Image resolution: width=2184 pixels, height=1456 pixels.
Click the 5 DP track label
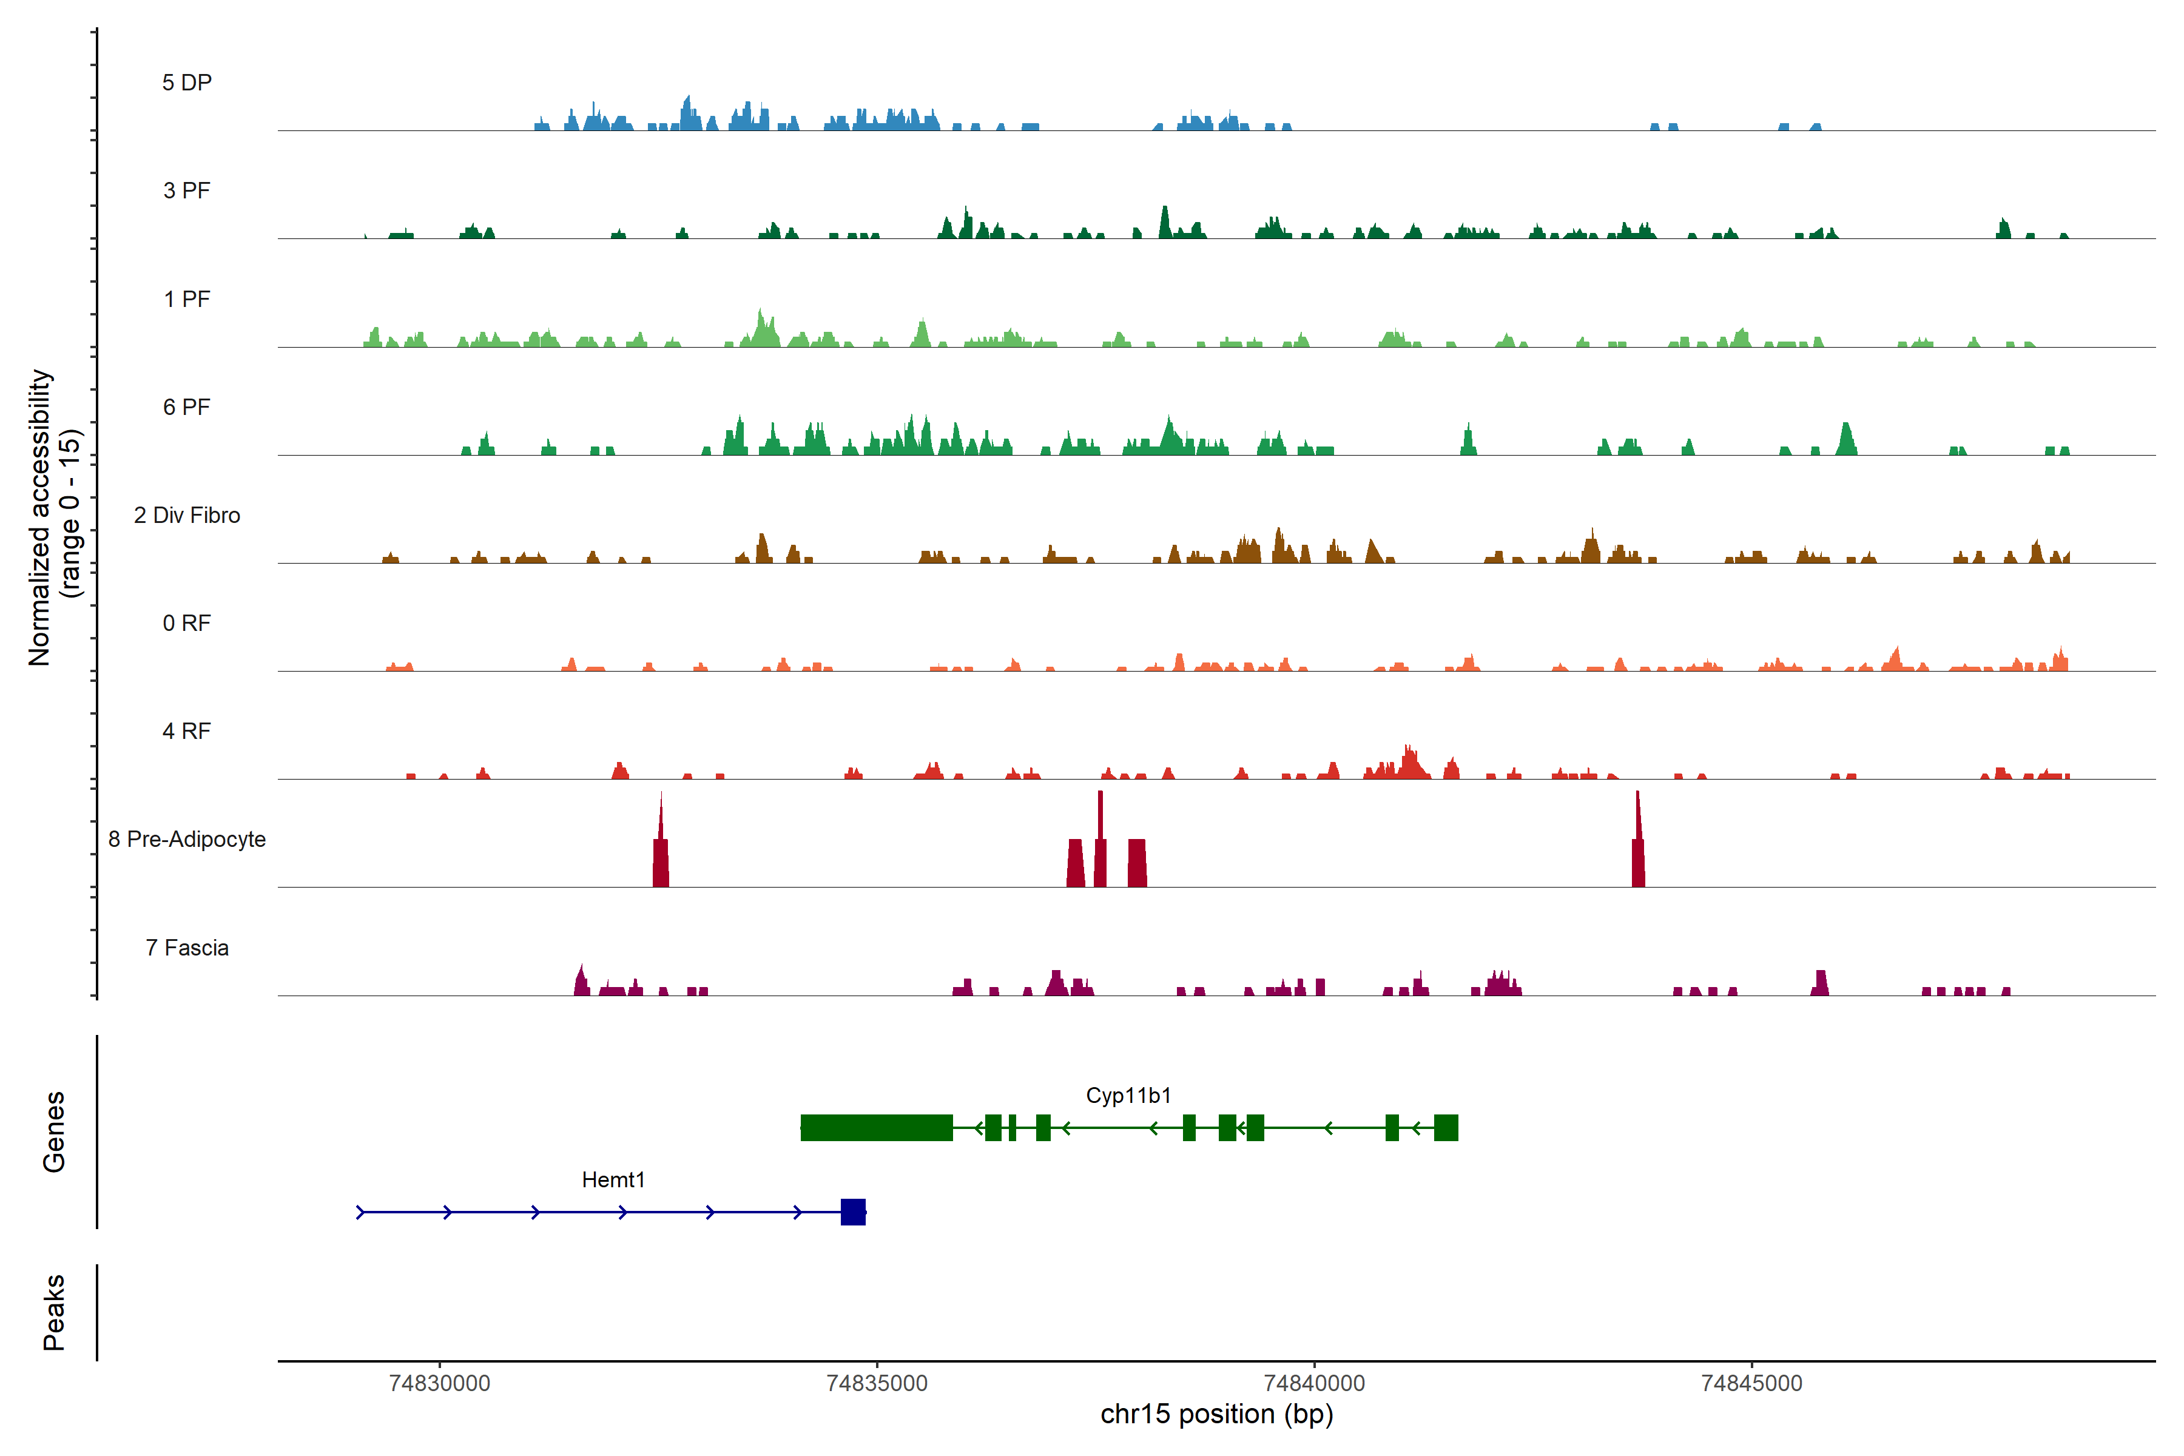coord(187,83)
